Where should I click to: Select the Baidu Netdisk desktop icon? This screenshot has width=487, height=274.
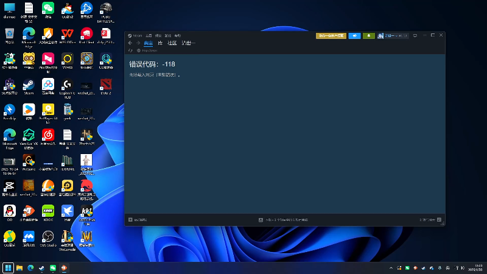click(x=48, y=86)
